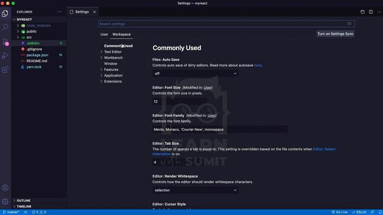Click the clear settings search filter icon
Image resolution: width=383 pixels, height=215 pixels.
click(349, 24)
